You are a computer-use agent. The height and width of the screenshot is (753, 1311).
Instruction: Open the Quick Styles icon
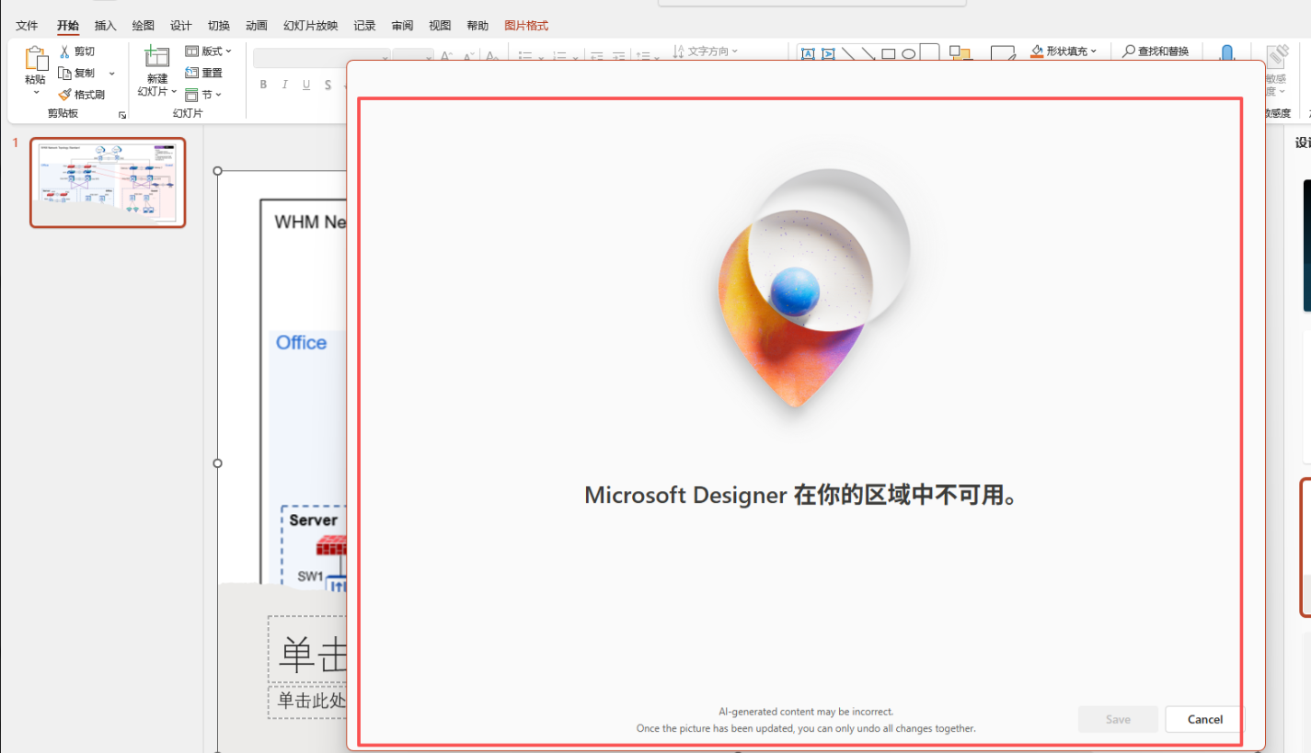[1002, 53]
